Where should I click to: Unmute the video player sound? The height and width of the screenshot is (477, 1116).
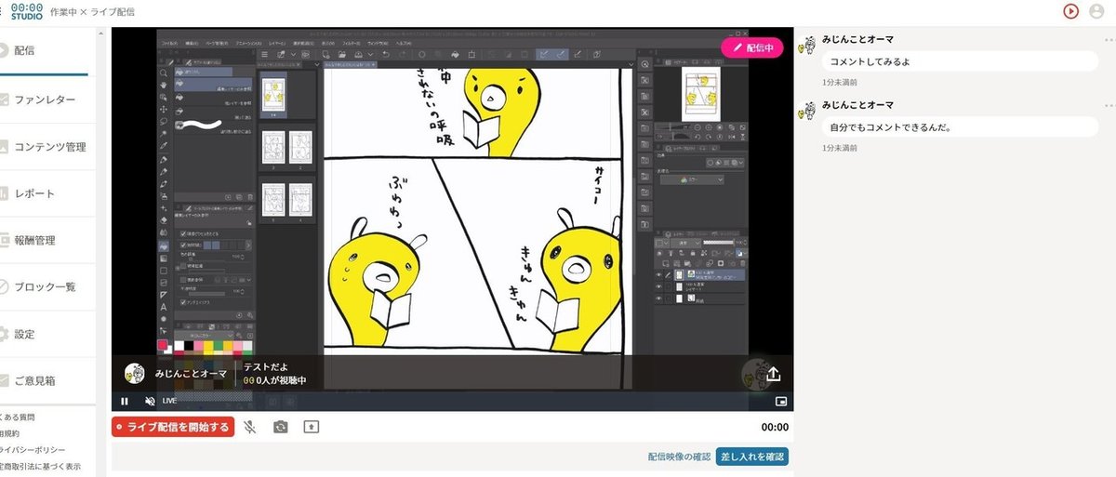(150, 401)
